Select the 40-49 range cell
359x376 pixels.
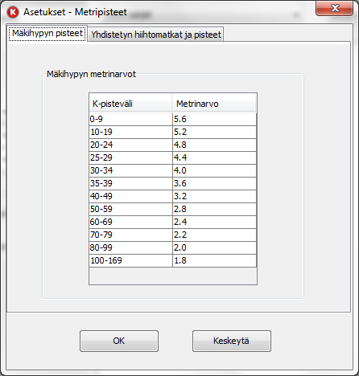[x=130, y=196]
